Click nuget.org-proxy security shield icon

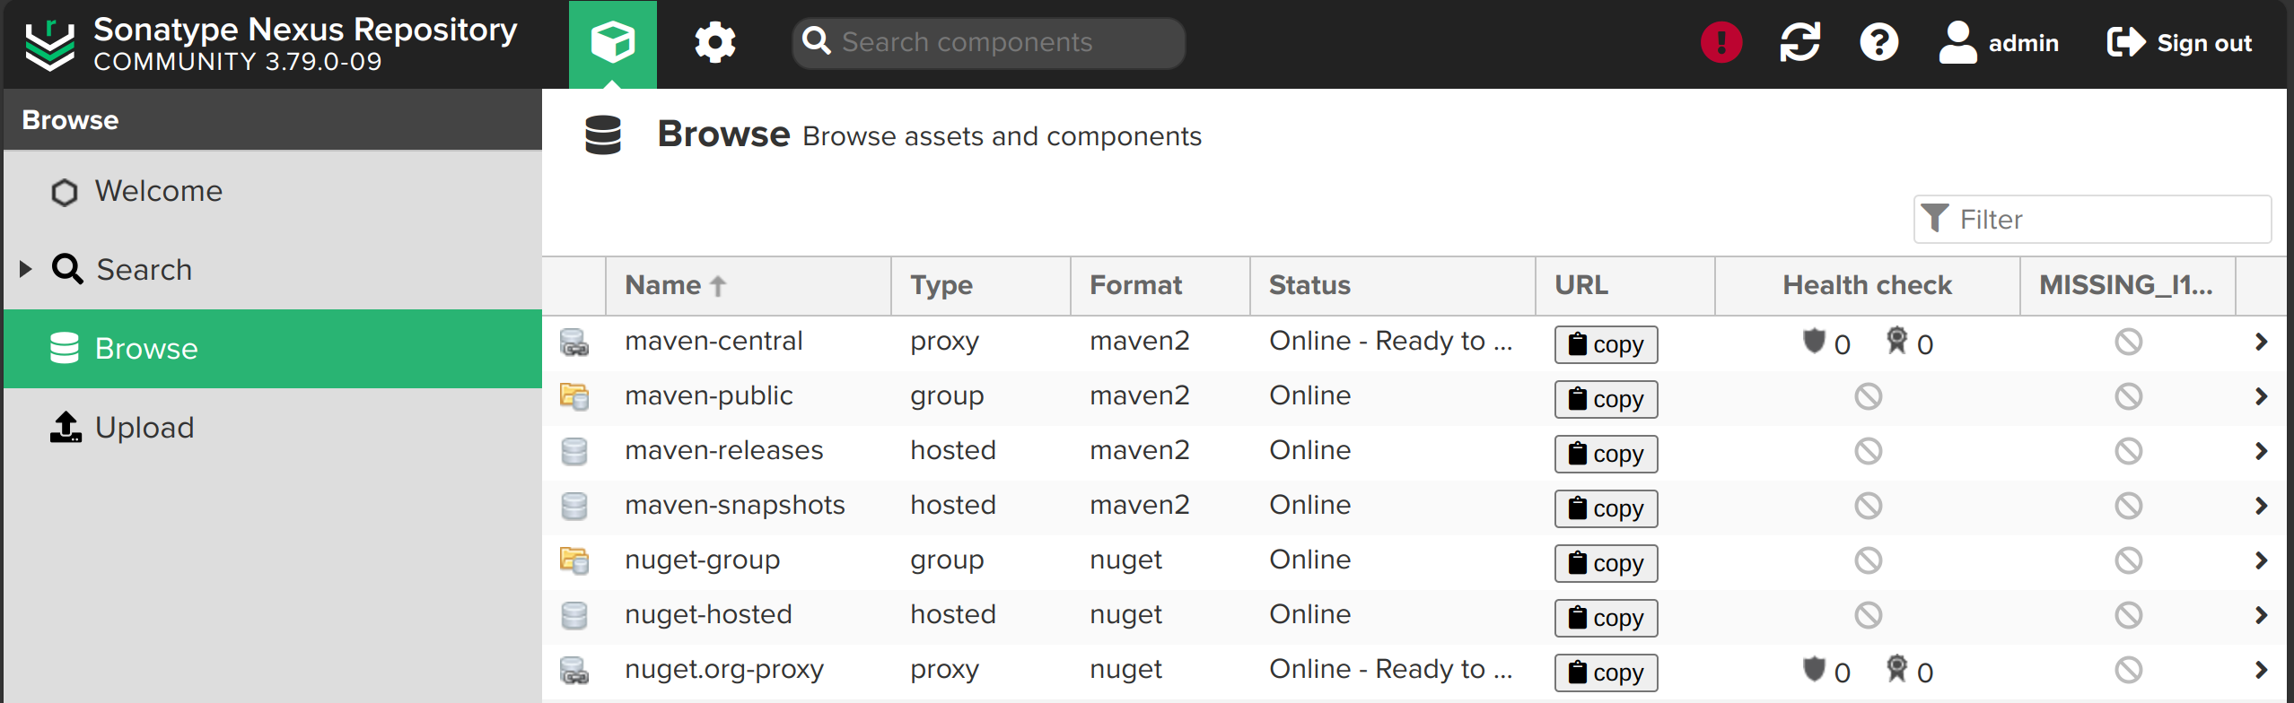tap(1814, 669)
